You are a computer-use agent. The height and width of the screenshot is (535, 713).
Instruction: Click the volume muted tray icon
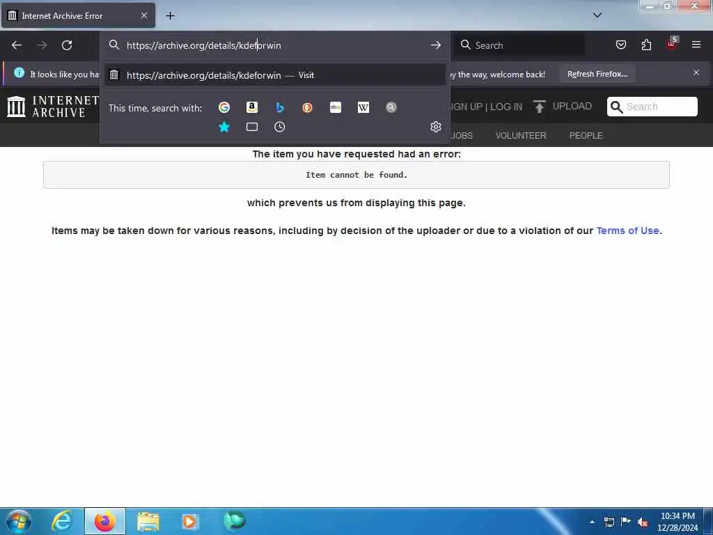click(643, 522)
